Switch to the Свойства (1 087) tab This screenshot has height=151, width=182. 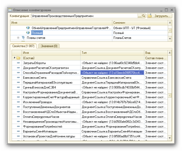pos(23,46)
